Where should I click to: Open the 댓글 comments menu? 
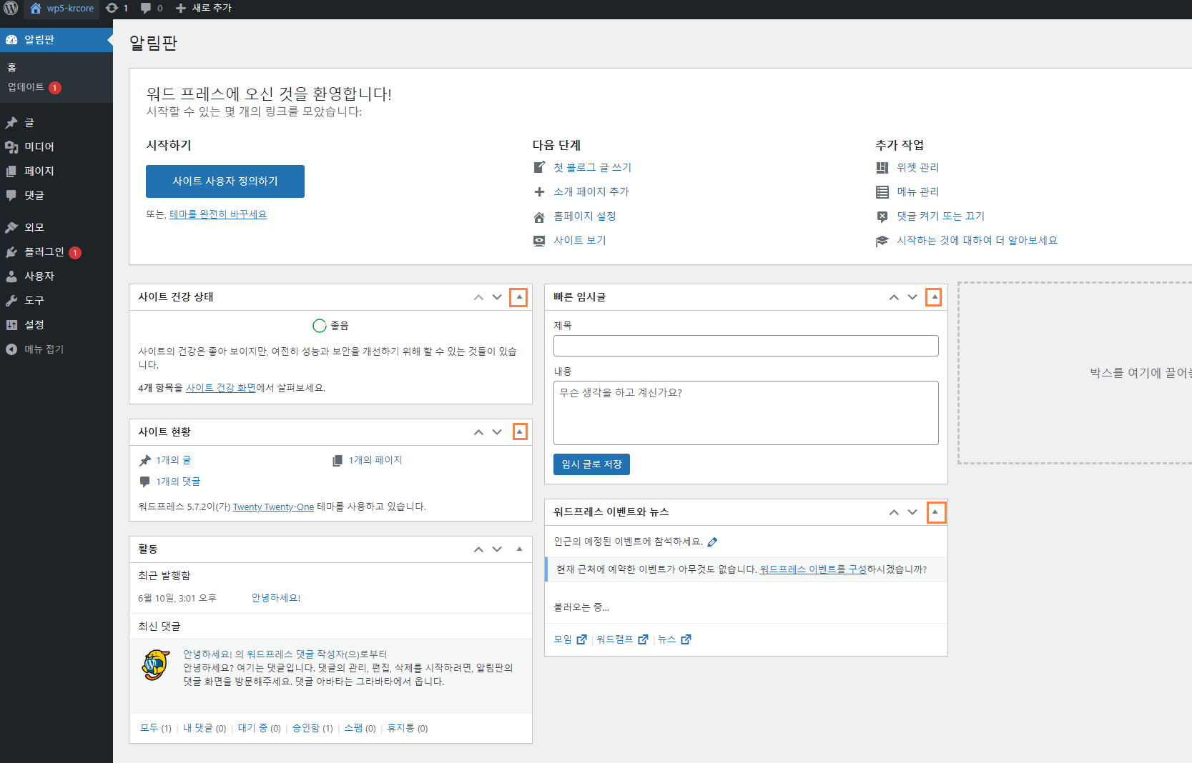[56, 195]
